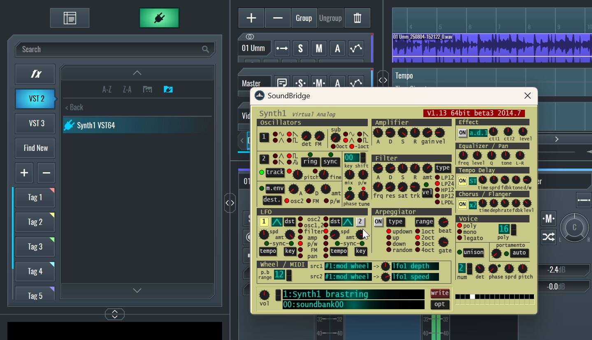Mute the 01 Umm track
Screen dimensions: 592x340
pos(319,49)
